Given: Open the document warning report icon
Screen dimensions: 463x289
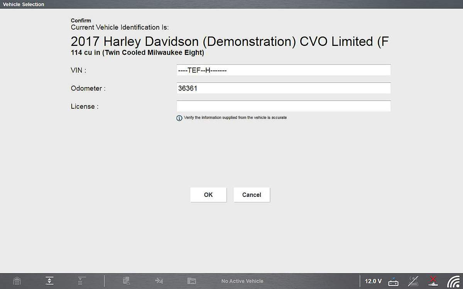Looking at the screenshot, I should pyautogui.click(x=127, y=281).
